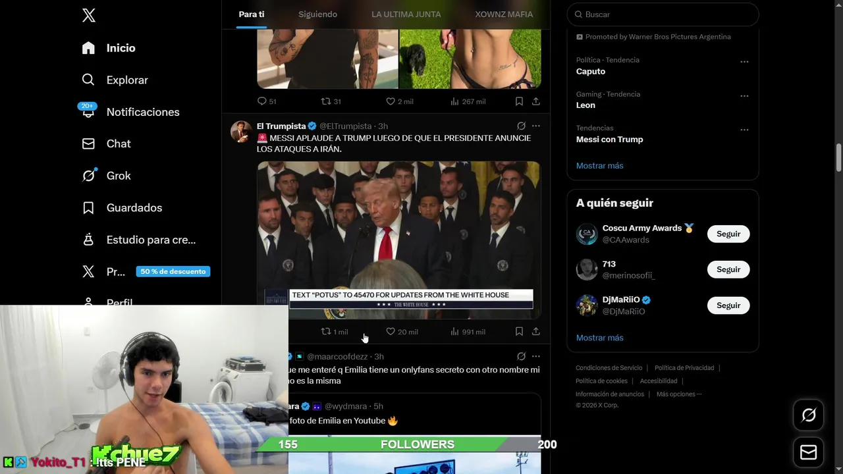Follow the 713 account
Screen dimensions: 843x474
pos(728,269)
